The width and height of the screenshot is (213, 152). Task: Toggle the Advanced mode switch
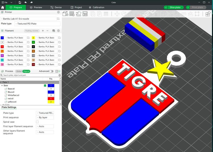coord(51,71)
